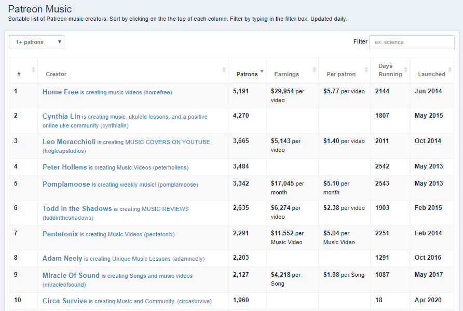The image size is (463, 311).
Task: Sort by the Per patron column
Action: (x=345, y=70)
